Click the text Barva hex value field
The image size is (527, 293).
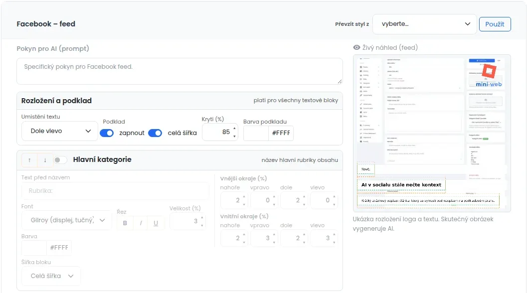59,248
